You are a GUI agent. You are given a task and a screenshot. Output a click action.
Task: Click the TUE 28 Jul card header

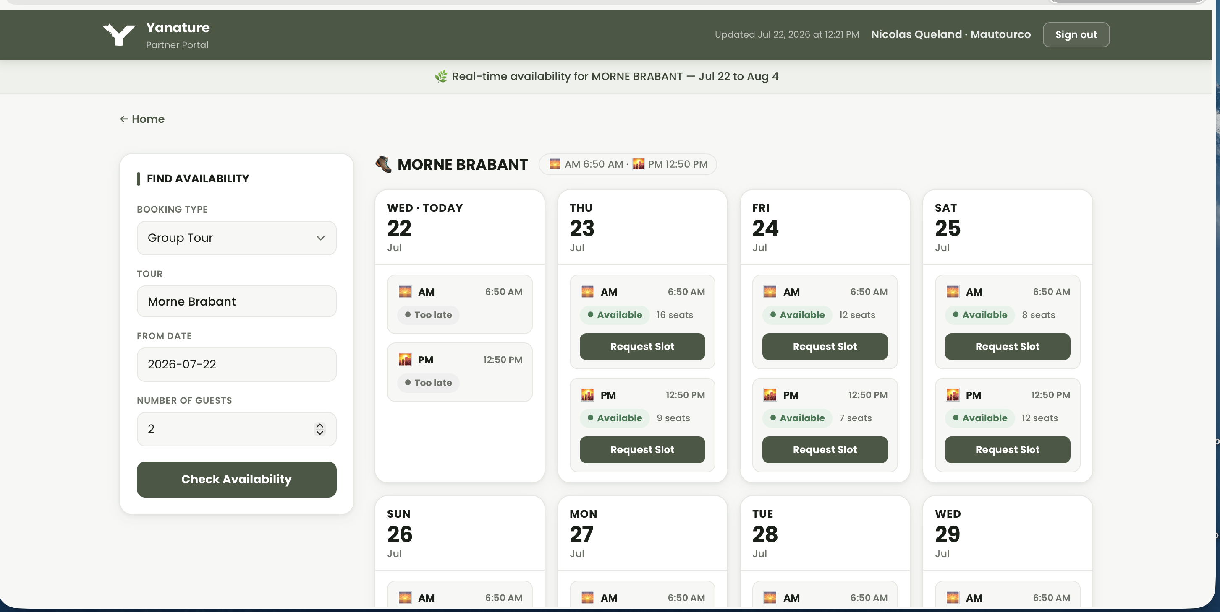(825, 534)
